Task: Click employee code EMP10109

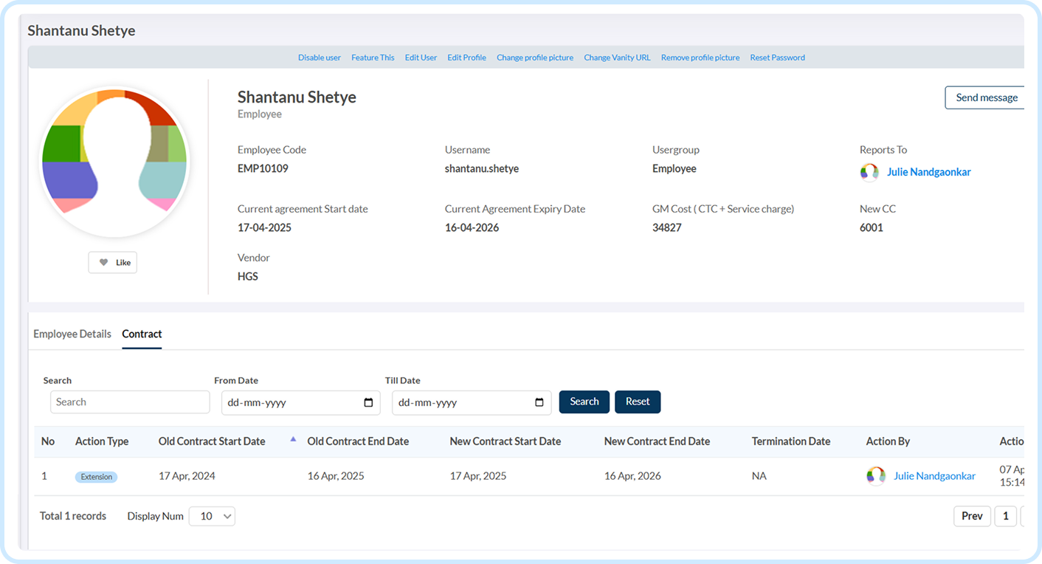Action: (263, 168)
